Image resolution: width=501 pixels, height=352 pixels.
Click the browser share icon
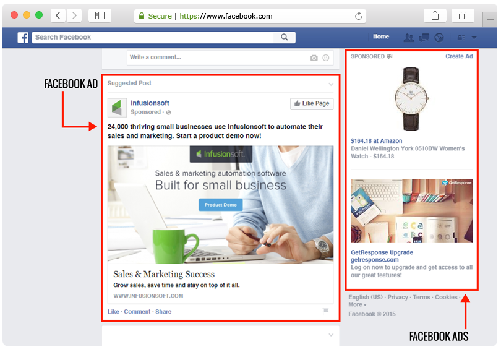435,15
